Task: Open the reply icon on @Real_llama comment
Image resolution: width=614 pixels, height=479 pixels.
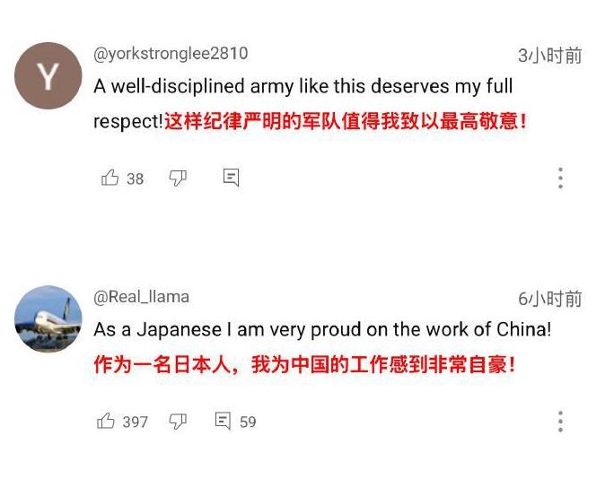Action: [224, 421]
